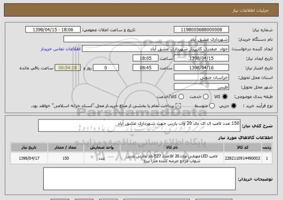Click the remaining time countdown field
The image size is (283, 200).
tap(68, 68)
